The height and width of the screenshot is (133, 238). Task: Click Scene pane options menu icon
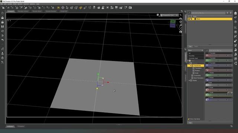click(186, 11)
